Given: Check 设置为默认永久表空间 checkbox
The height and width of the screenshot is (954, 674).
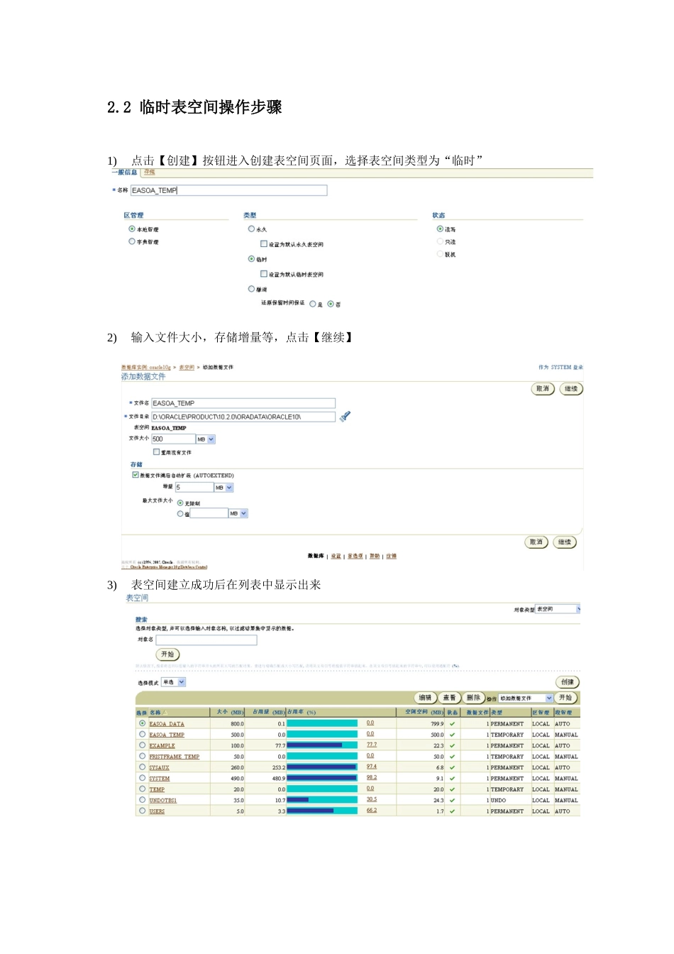Looking at the screenshot, I should click(264, 244).
